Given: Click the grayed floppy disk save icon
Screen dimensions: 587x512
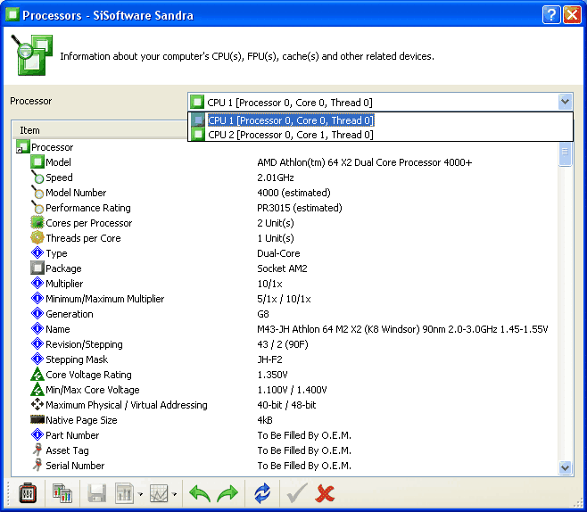Looking at the screenshot, I should (x=96, y=493).
